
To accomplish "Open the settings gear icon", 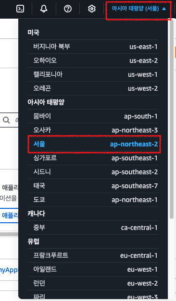I will pyautogui.click(x=92, y=9).
